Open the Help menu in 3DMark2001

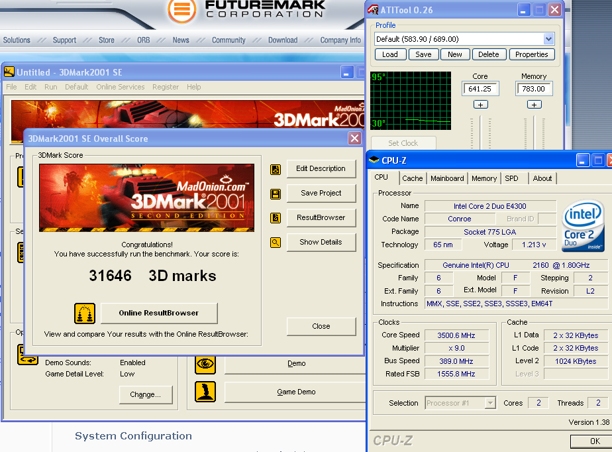(193, 87)
